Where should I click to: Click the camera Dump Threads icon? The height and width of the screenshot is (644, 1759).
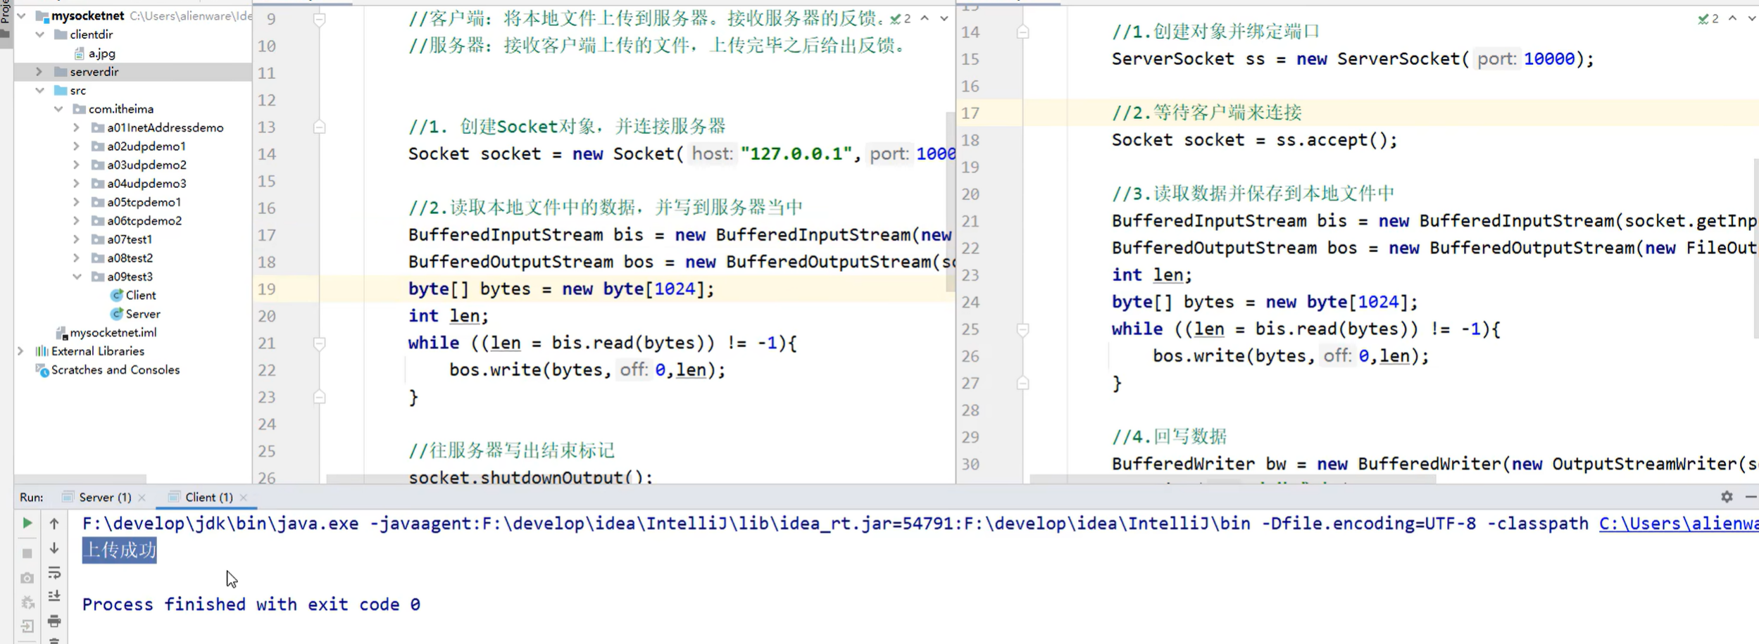(27, 578)
